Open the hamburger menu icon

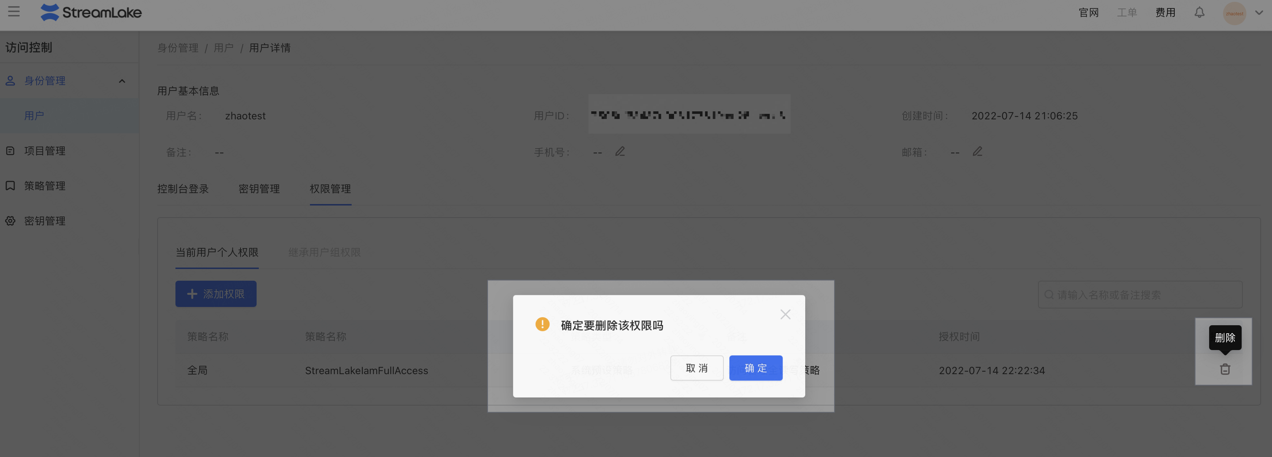click(x=14, y=12)
